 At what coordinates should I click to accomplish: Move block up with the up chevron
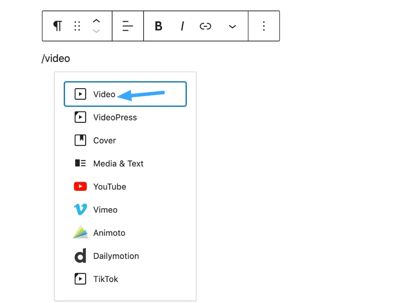96,21
